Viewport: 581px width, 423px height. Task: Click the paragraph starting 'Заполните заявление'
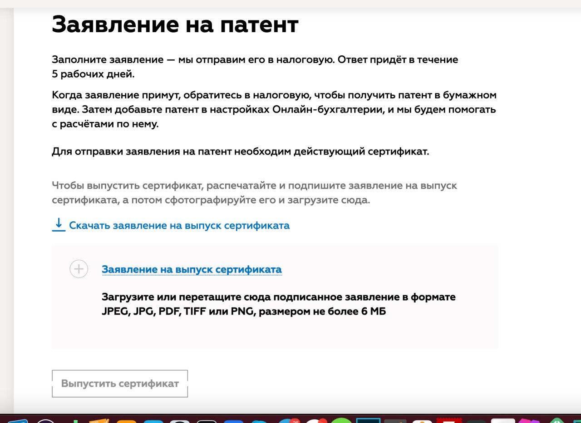click(255, 67)
